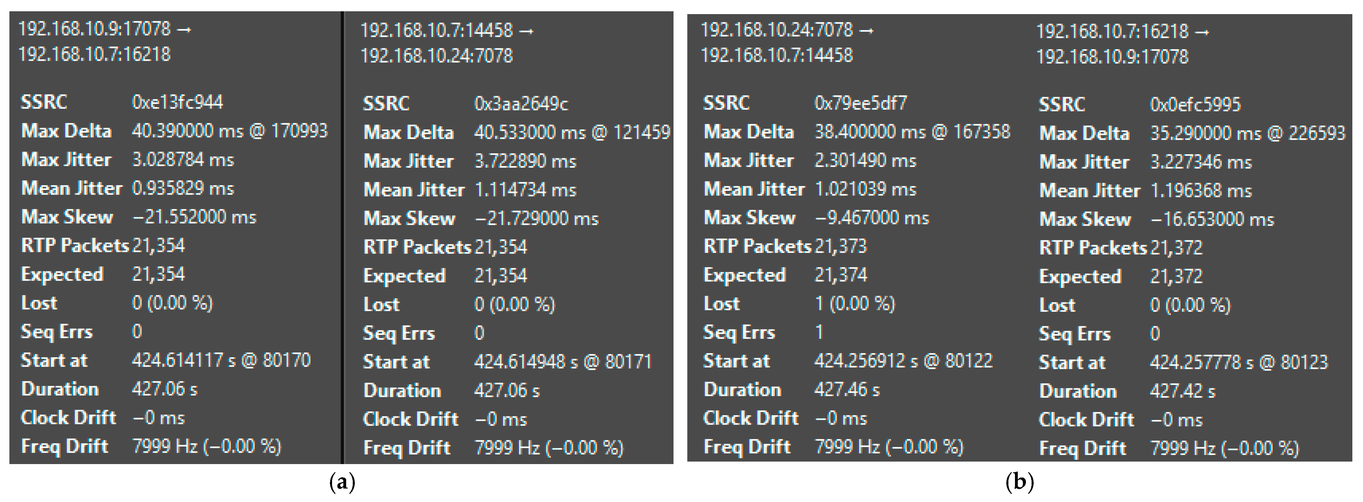Select the RTP Packets count 21,373
The width and height of the screenshot is (1363, 502).
[840, 246]
